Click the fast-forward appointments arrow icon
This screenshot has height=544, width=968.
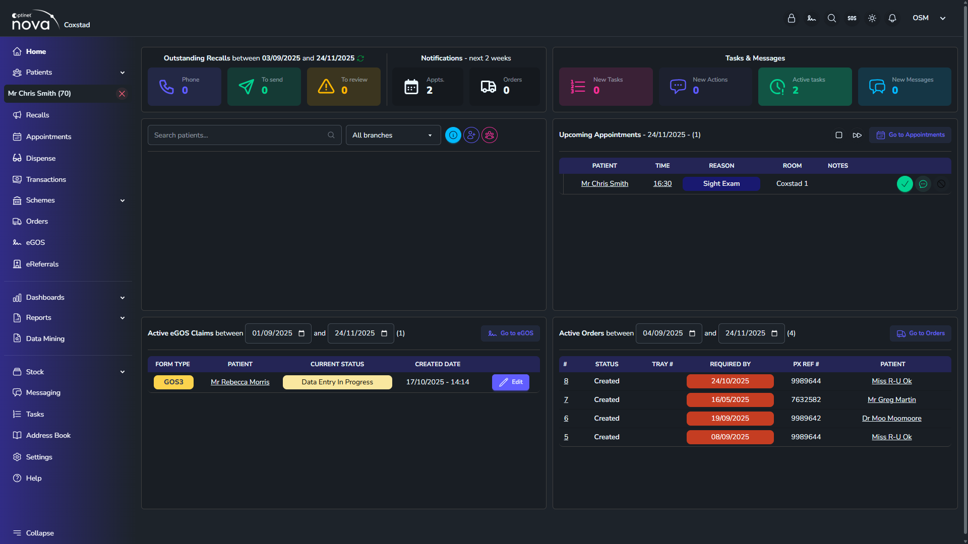point(857,135)
